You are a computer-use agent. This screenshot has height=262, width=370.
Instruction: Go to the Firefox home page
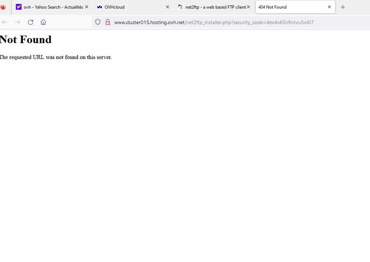point(43,22)
